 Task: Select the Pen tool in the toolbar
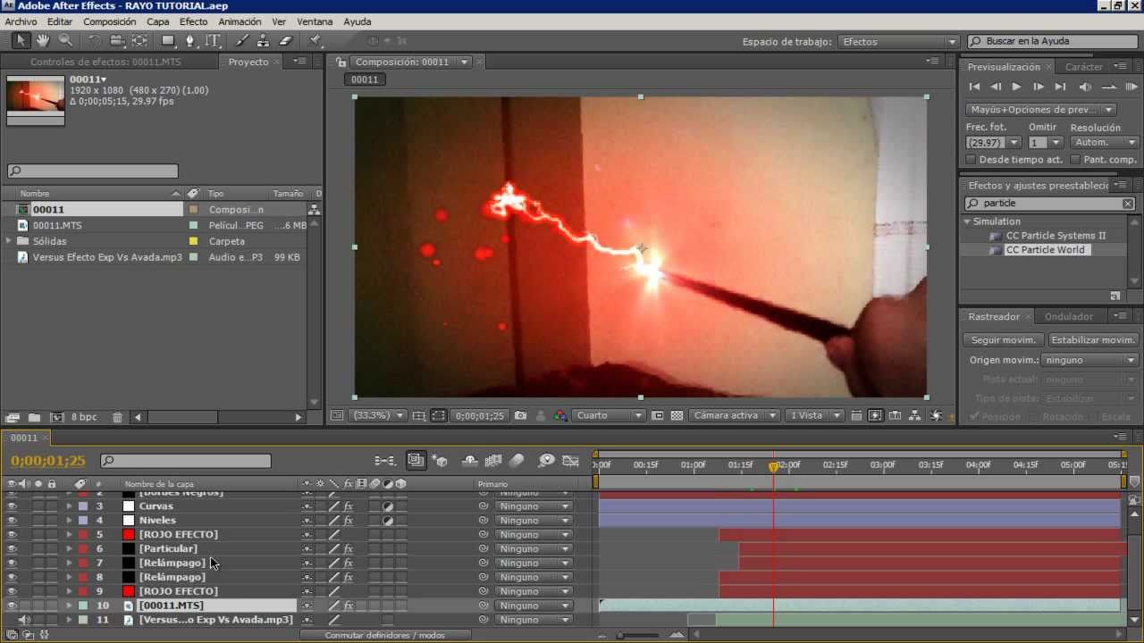pyautogui.click(x=190, y=40)
